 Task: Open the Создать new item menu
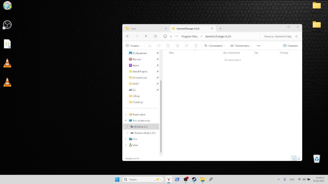134,46
